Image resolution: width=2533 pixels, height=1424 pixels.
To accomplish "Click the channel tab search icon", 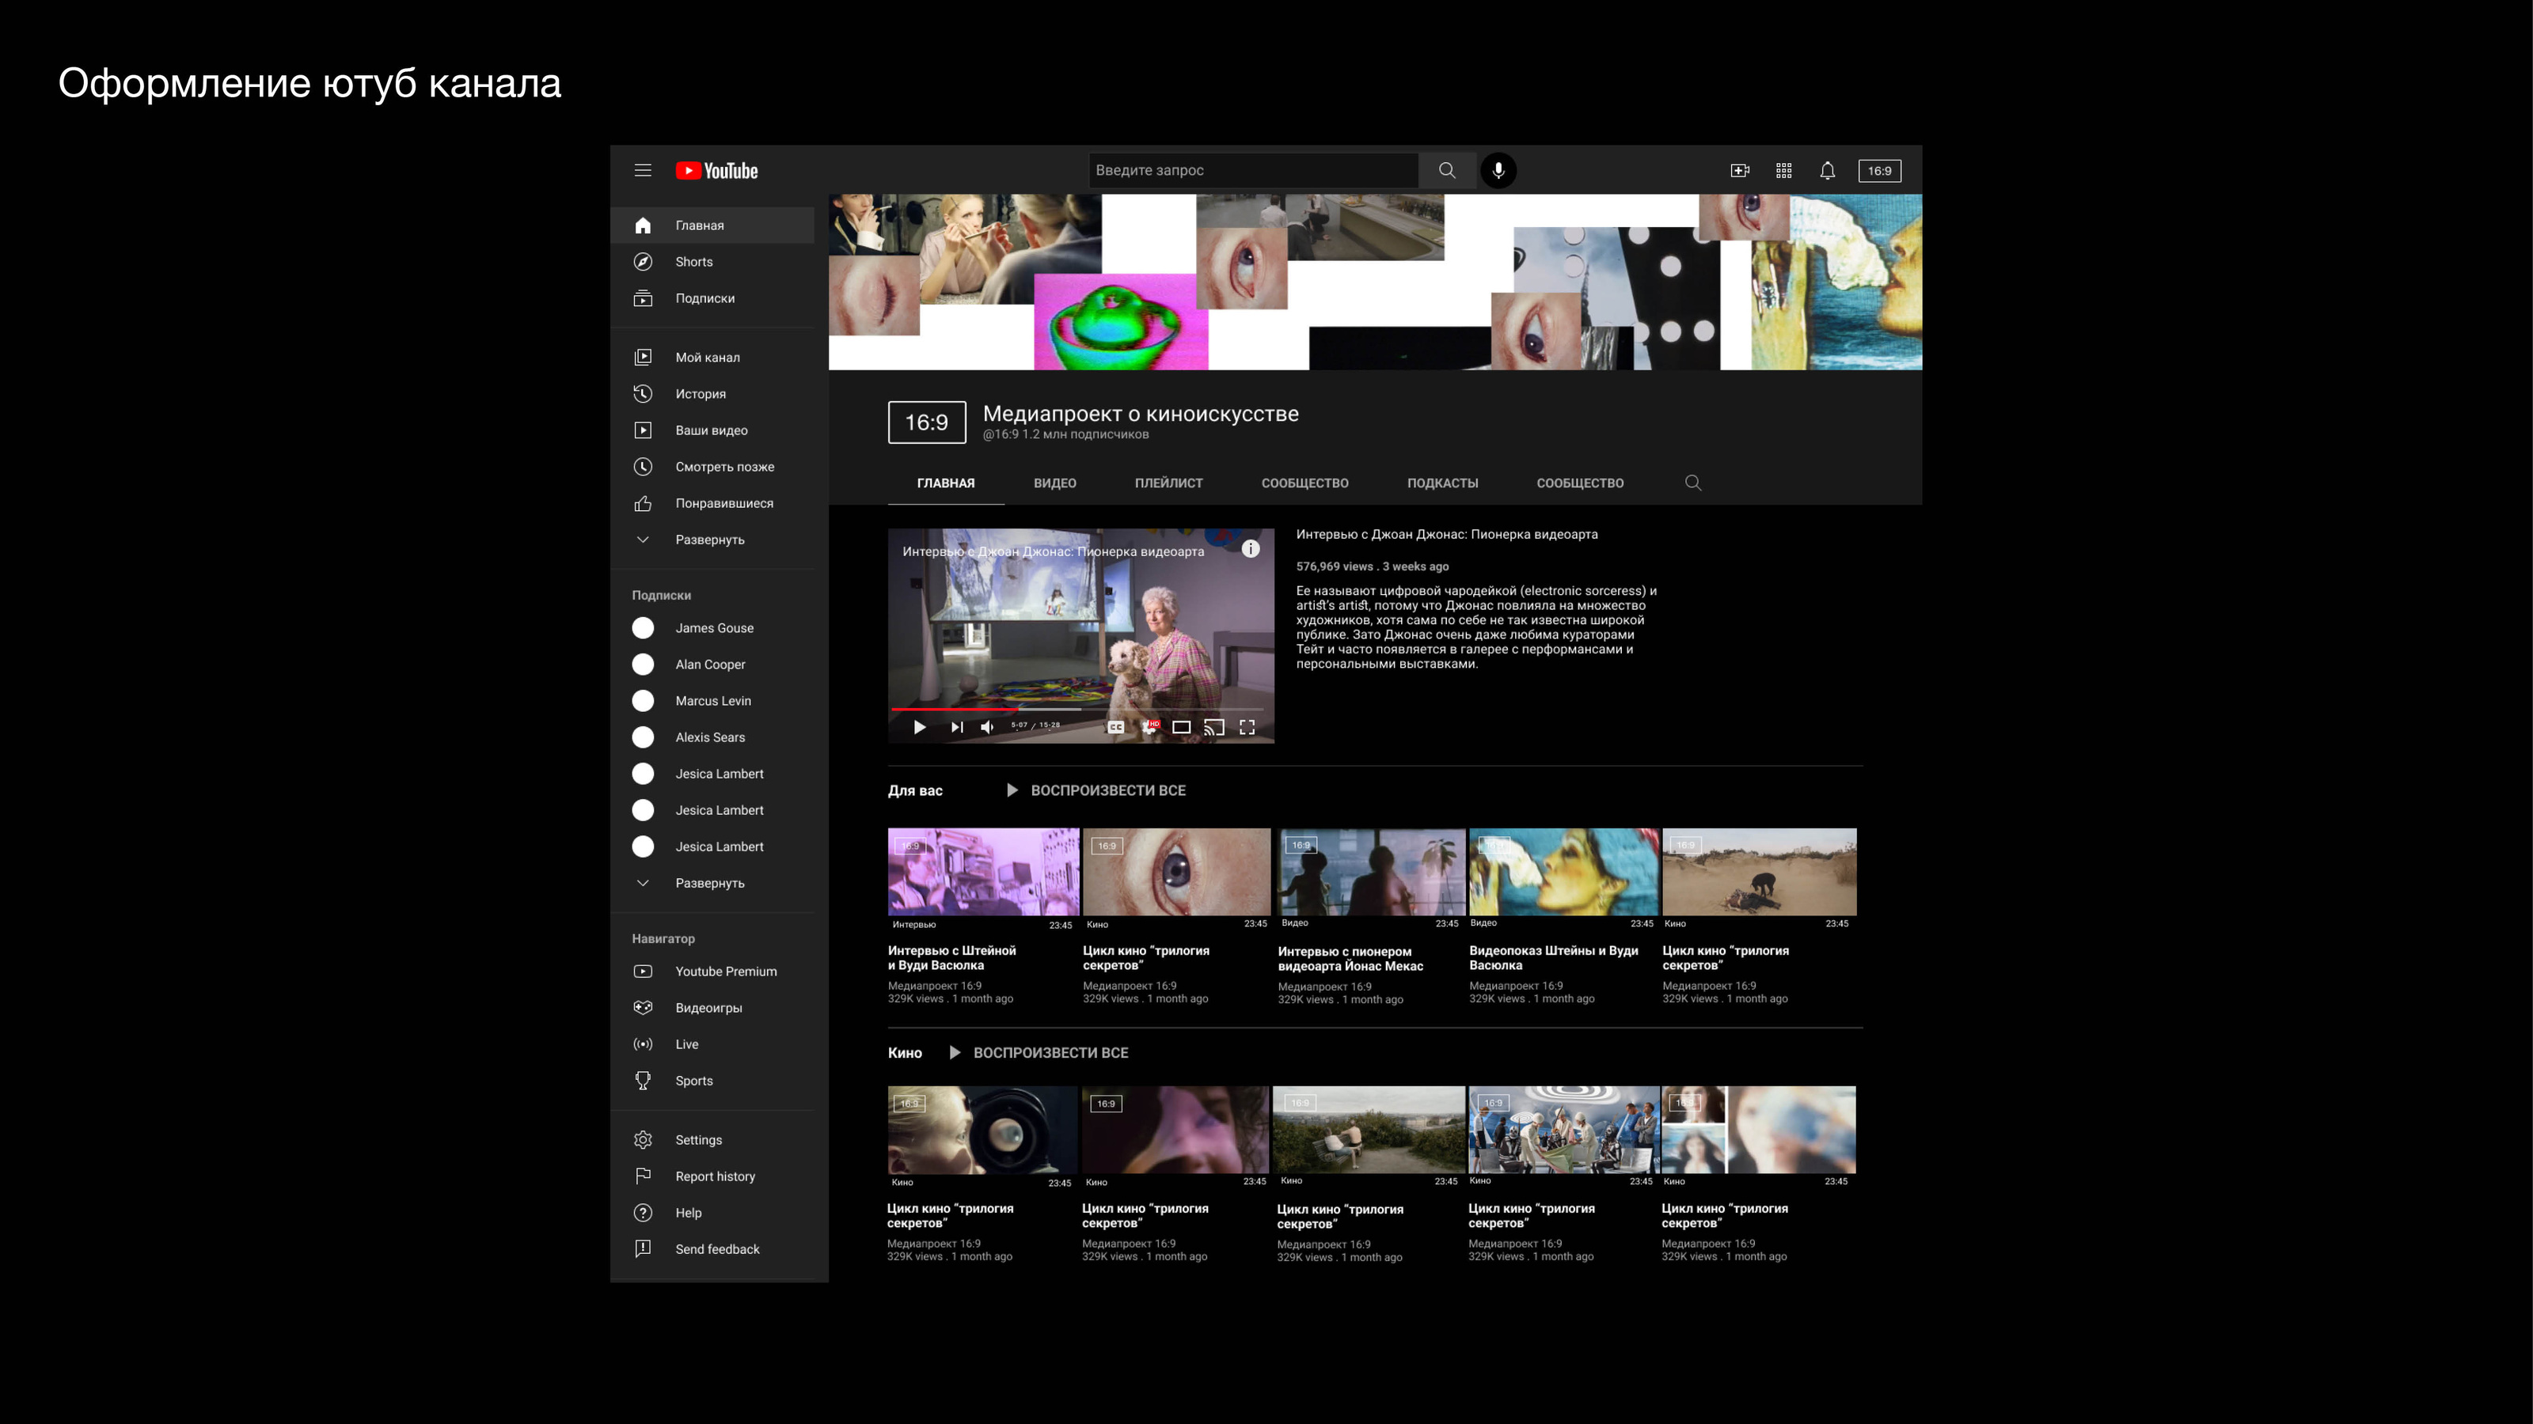I will click(1692, 483).
